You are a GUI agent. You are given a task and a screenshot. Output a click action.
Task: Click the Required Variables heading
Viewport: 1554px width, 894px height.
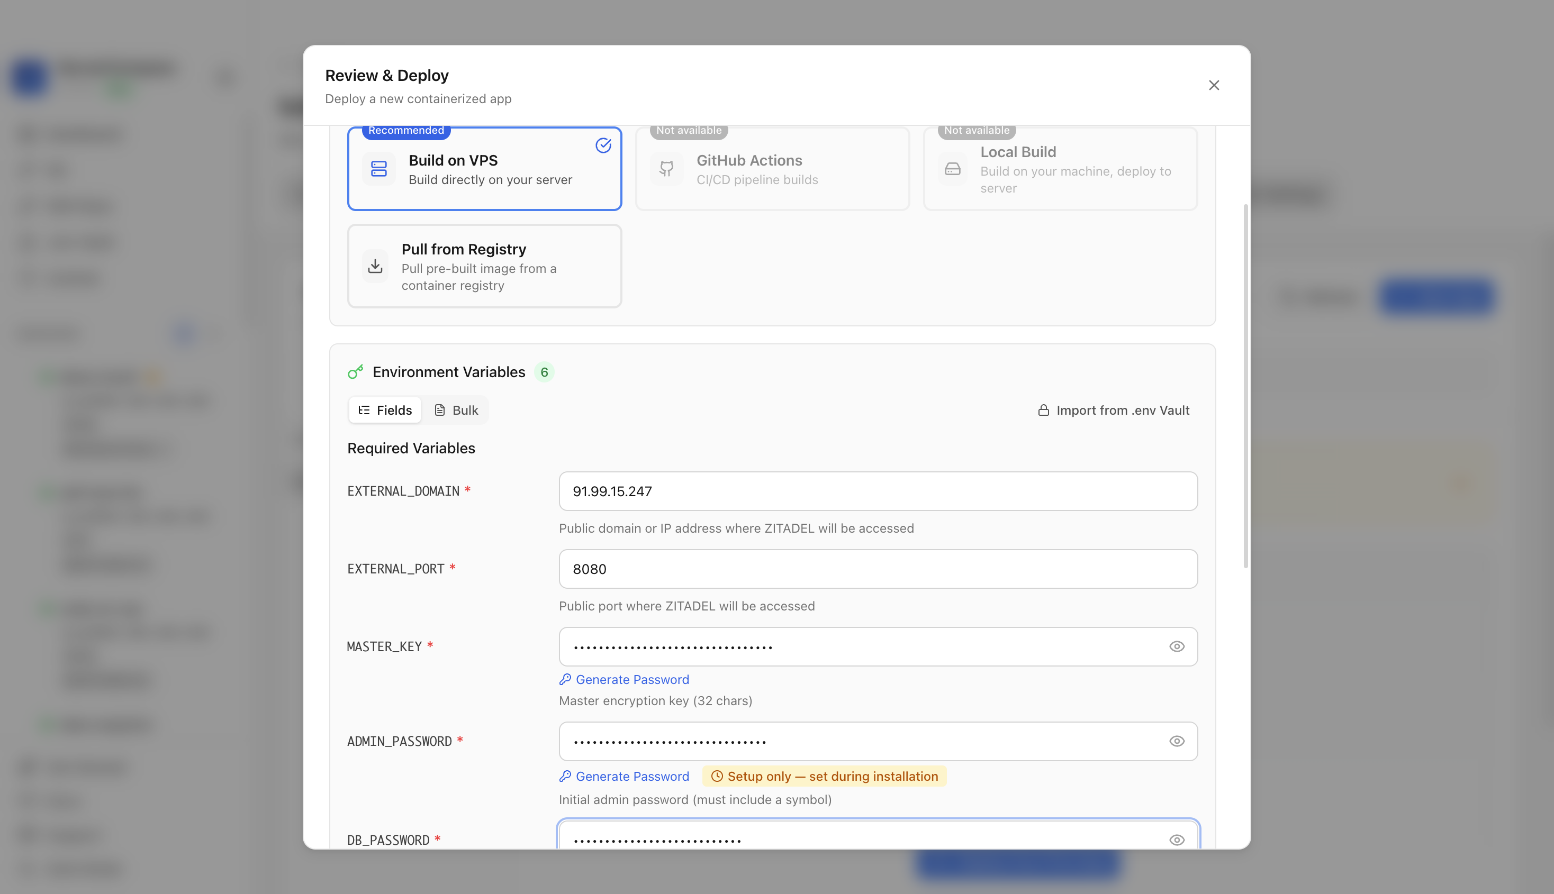411,449
